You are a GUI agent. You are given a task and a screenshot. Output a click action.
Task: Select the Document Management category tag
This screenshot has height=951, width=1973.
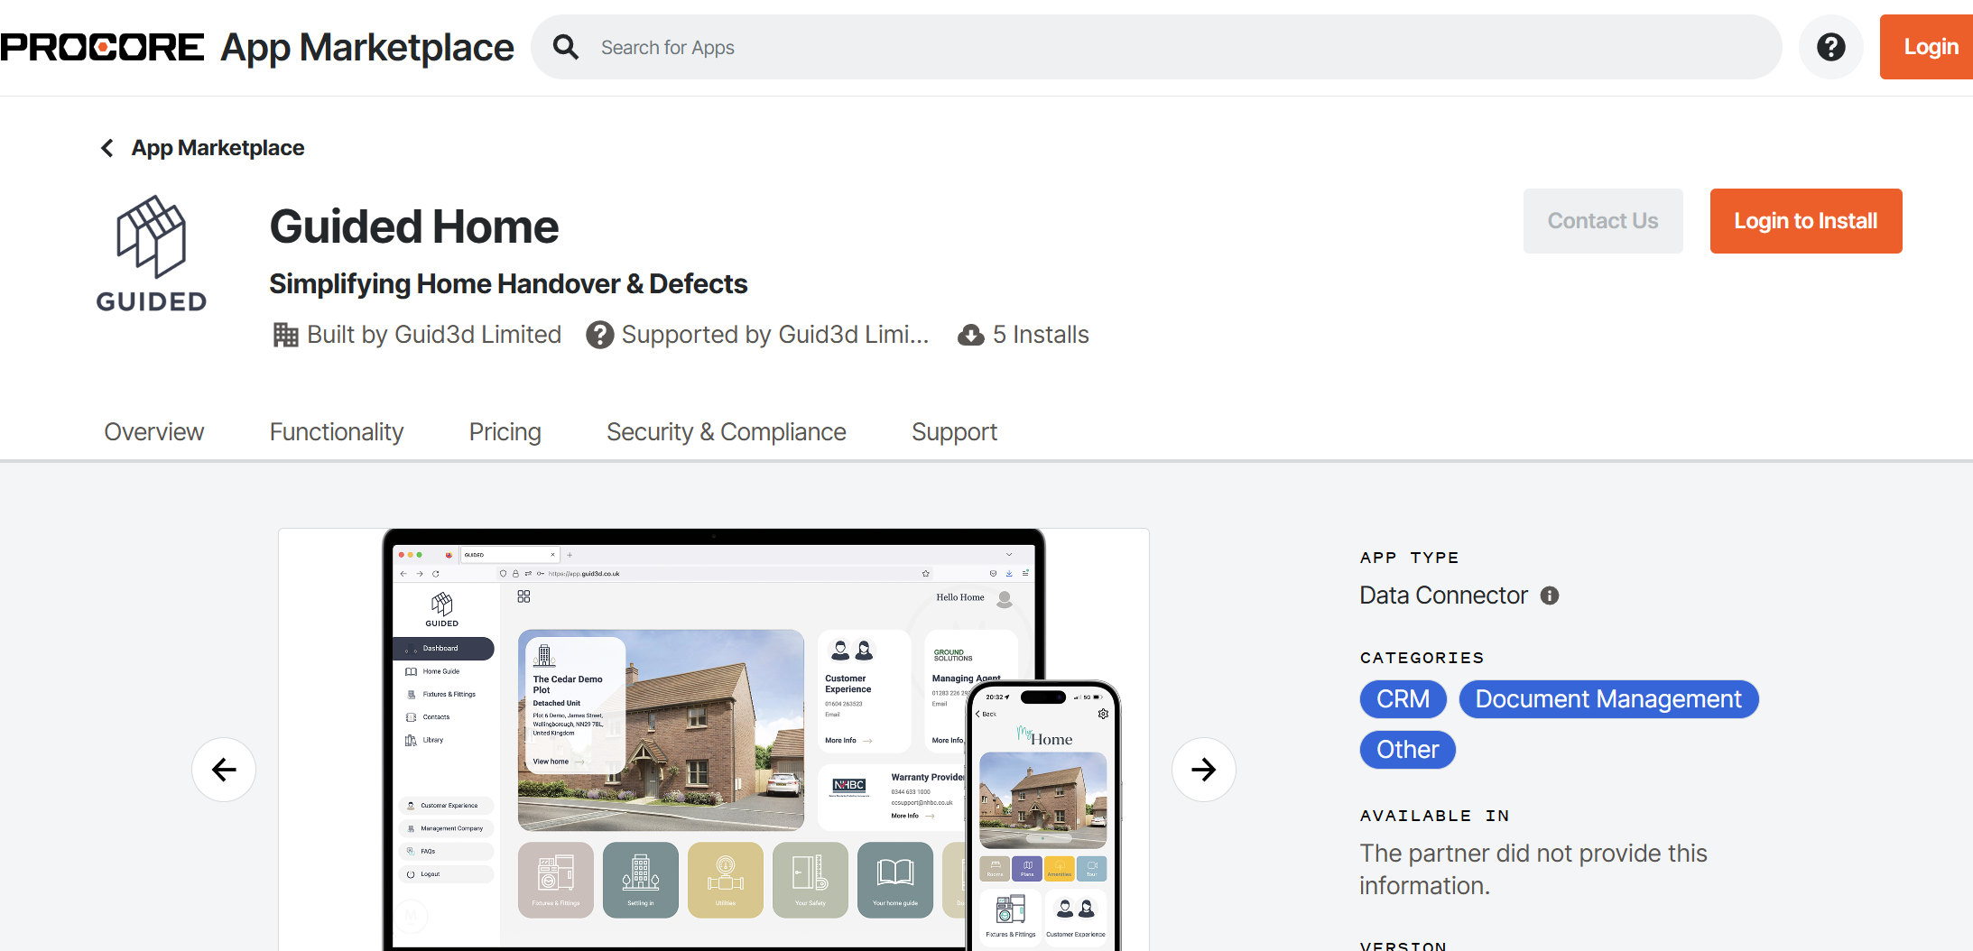point(1607,699)
